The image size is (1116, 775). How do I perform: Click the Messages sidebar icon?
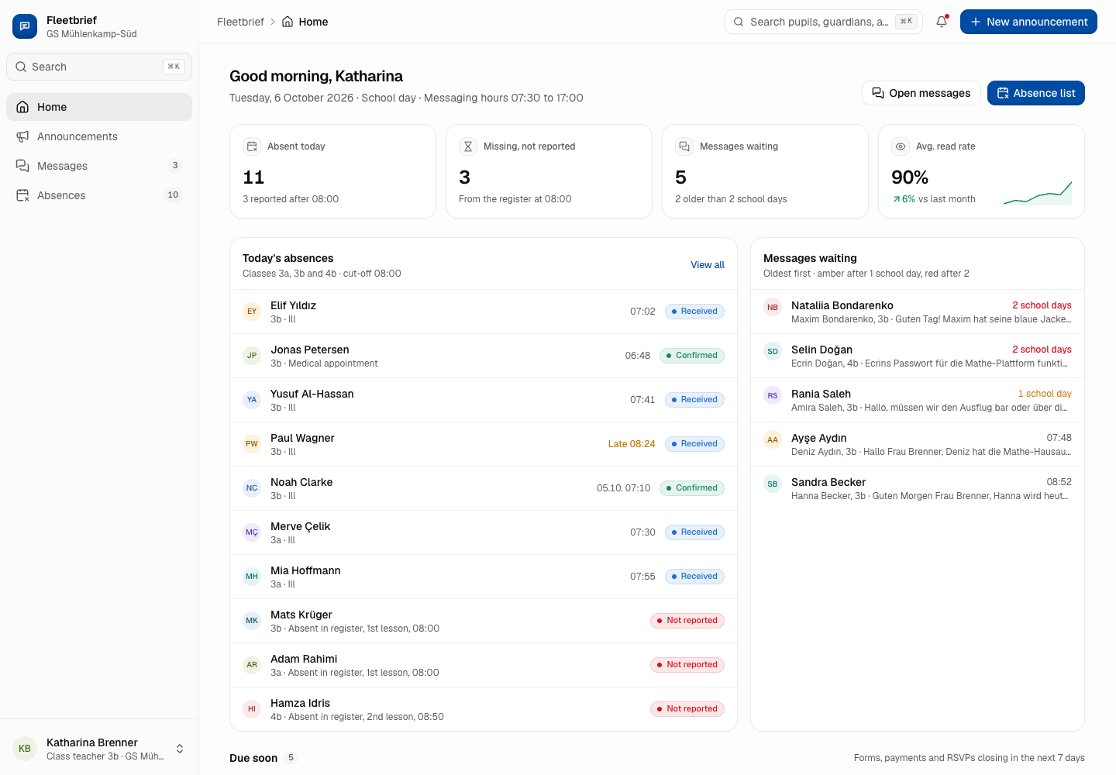[22, 166]
